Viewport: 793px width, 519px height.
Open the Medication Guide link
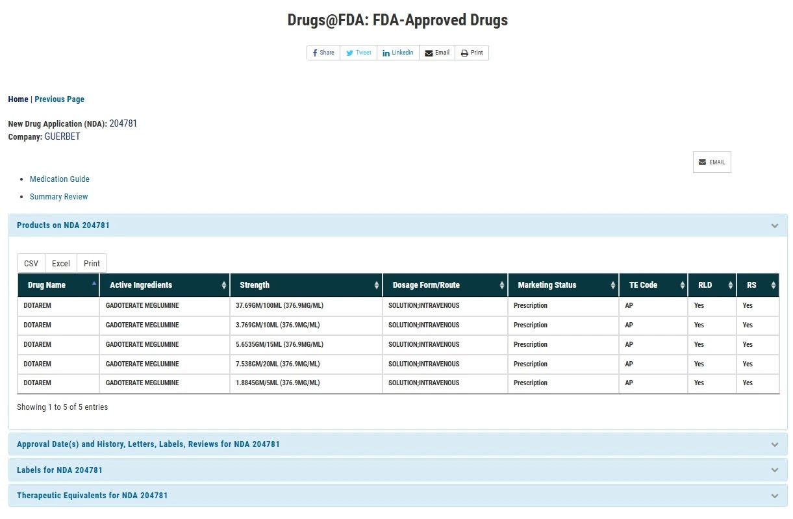[60, 179]
